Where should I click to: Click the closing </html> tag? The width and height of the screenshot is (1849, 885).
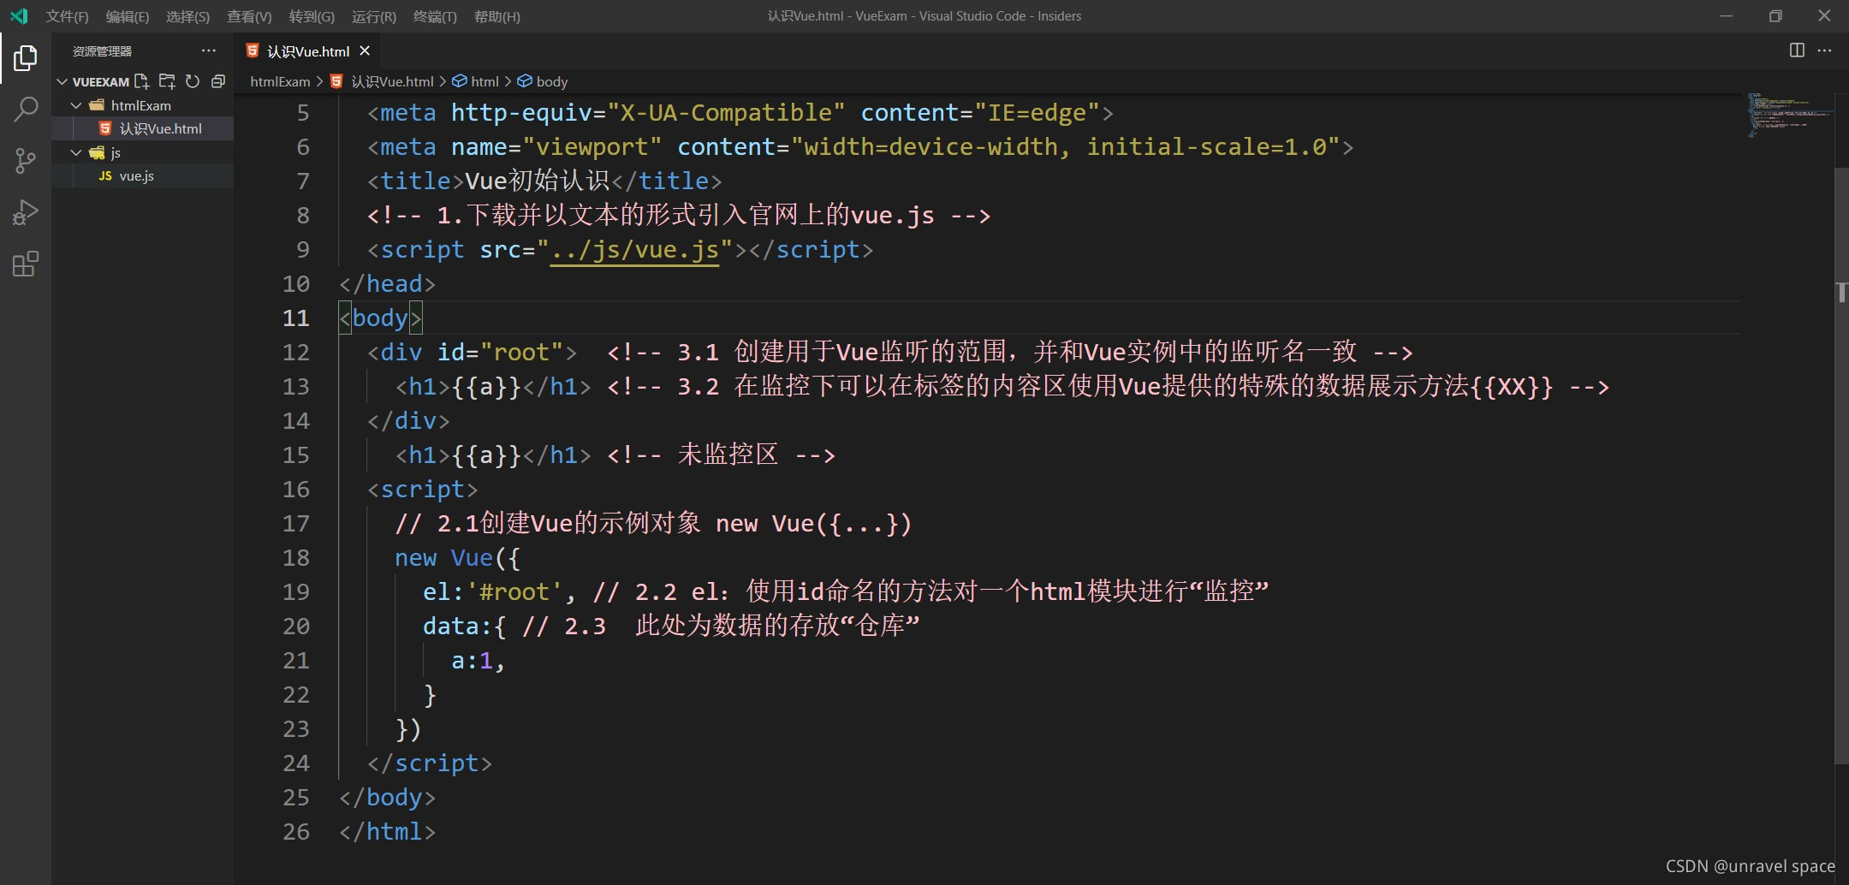click(x=387, y=832)
